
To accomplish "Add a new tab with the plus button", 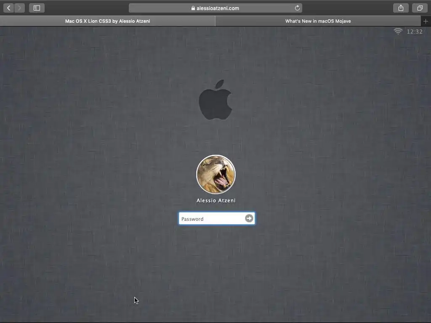I will (426, 21).
